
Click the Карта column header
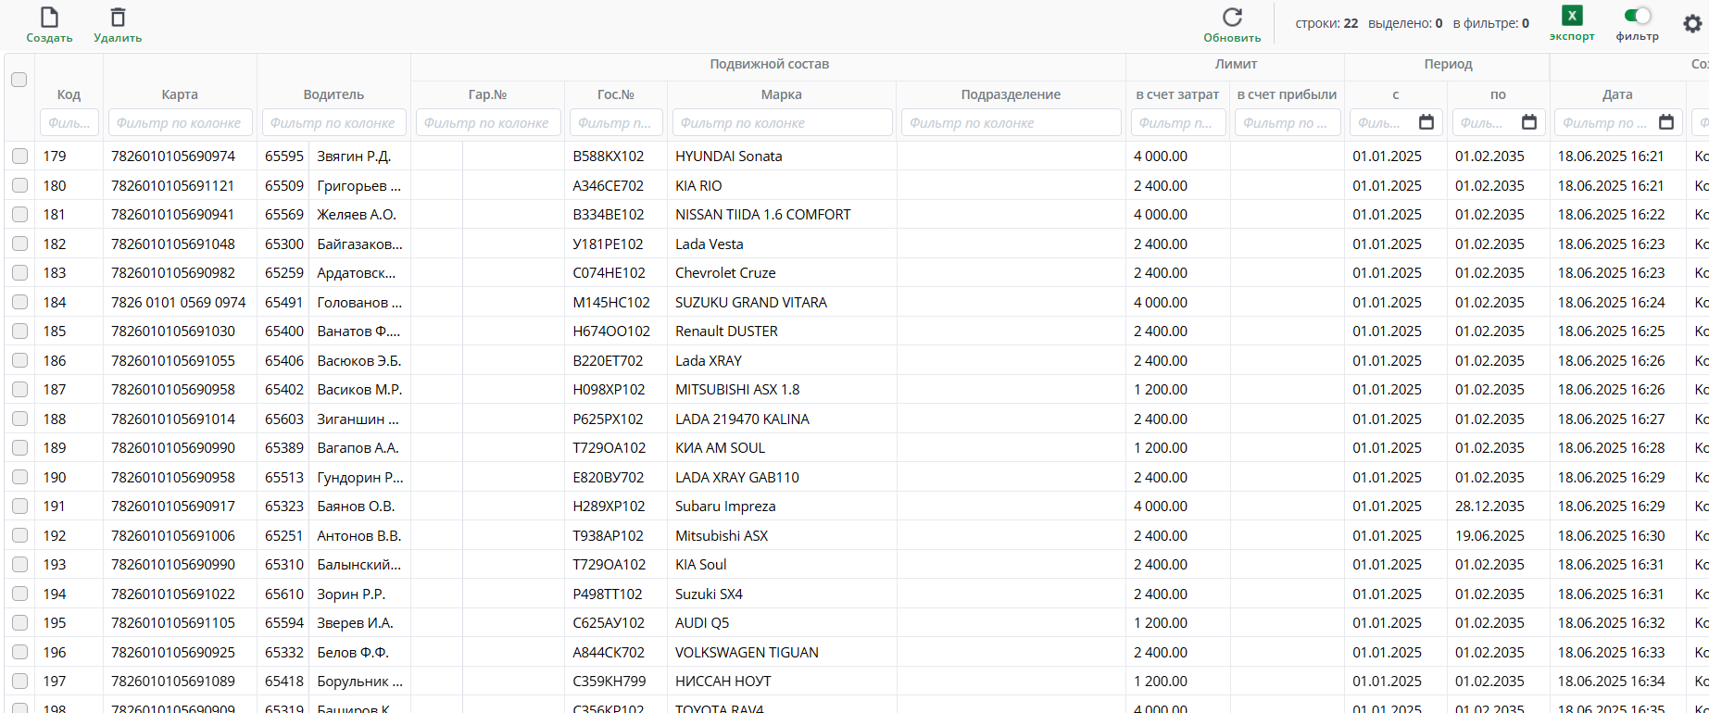[x=180, y=94]
